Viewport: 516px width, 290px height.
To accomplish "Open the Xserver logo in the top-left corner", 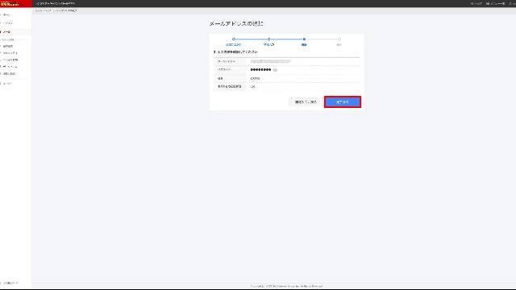I will [x=10, y=3].
